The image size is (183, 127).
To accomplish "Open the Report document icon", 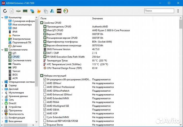I will pos(11,11).
